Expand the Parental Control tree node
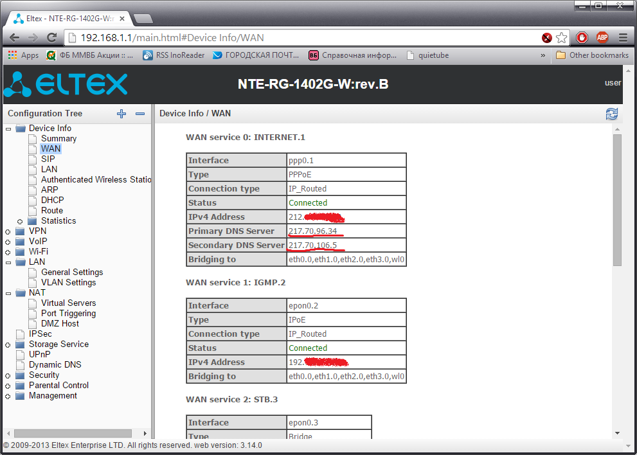Image resolution: width=637 pixels, height=455 pixels. coord(8,386)
